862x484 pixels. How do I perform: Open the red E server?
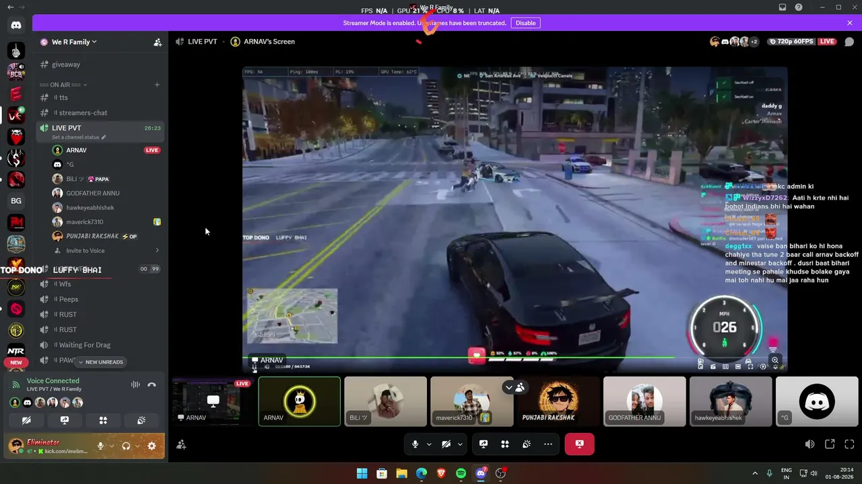pyautogui.click(x=16, y=94)
